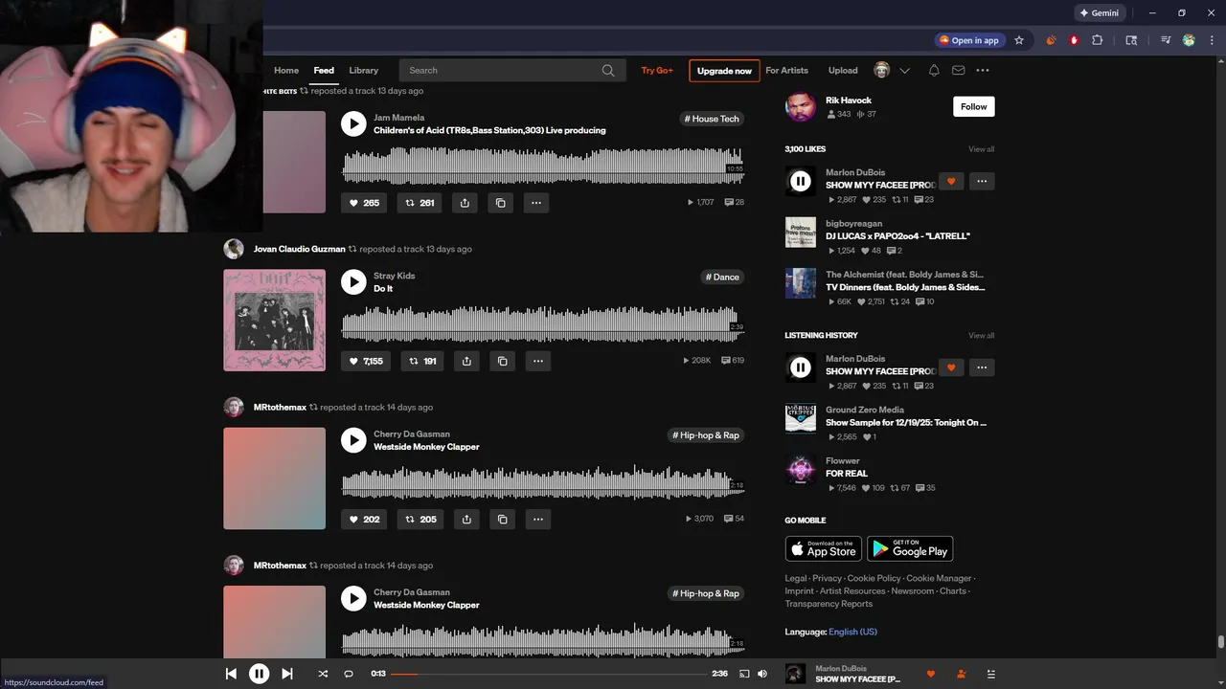Open more options for SHOW MYY FACEEE in Likes
The height and width of the screenshot is (689, 1226).
click(x=982, y=181)
